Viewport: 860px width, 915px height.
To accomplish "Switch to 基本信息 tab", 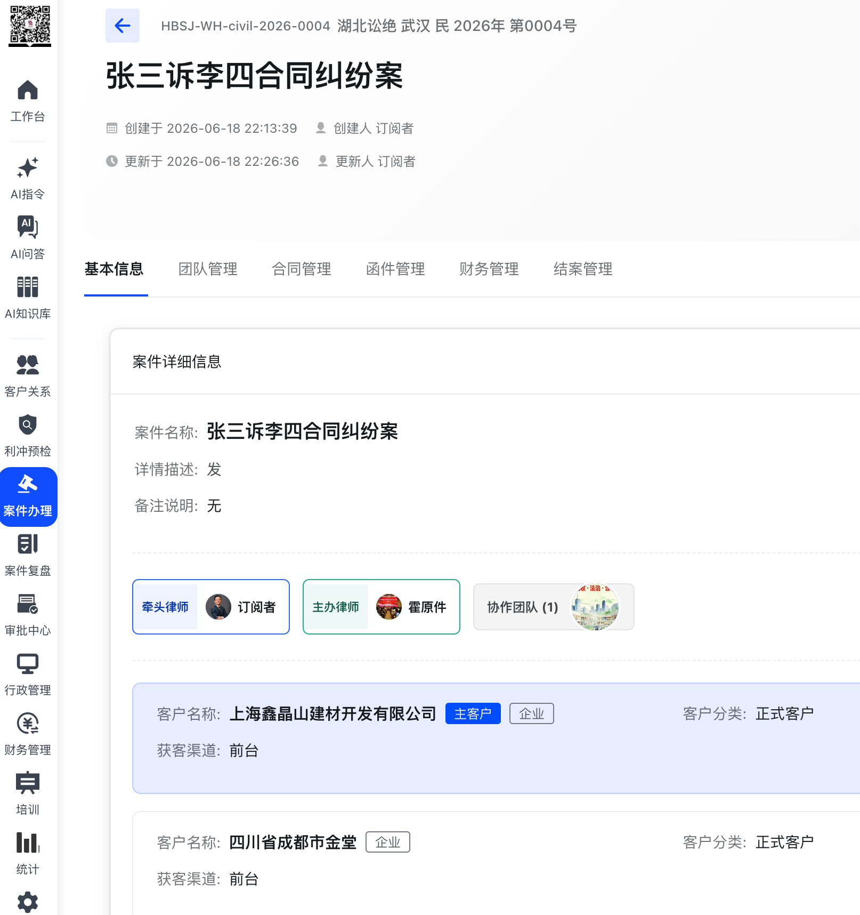I will [x=114, y=269].
